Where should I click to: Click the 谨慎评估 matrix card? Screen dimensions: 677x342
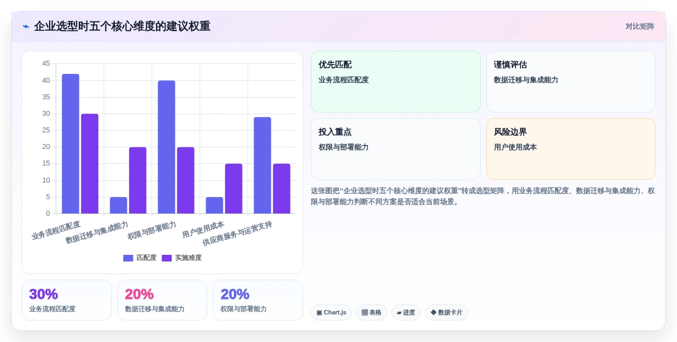pos(571,82)
